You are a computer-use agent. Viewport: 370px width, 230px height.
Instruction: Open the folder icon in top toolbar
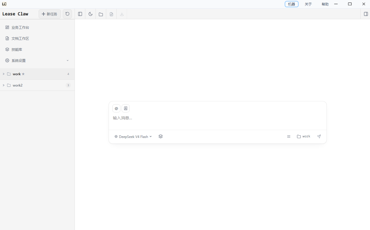point(101,14)
